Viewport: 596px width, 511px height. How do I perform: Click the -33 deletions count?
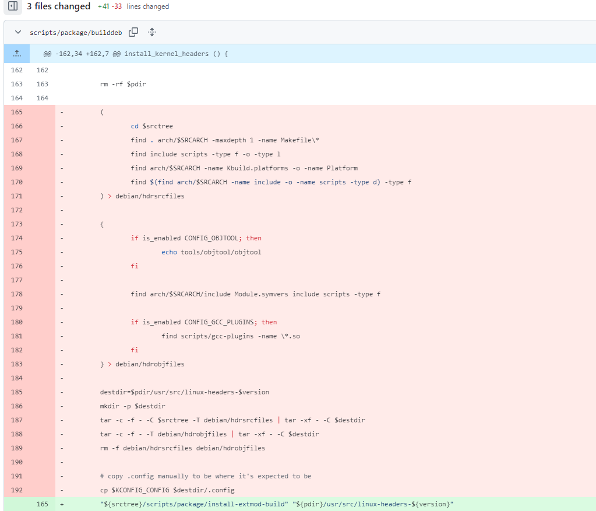[x=117, y=6]
